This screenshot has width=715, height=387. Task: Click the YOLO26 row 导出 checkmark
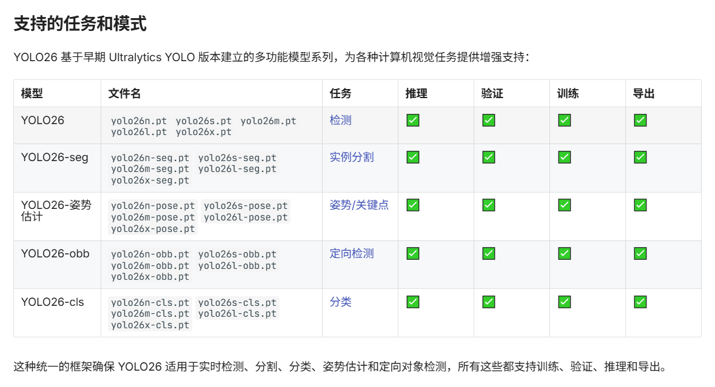(x=640, y=120)
